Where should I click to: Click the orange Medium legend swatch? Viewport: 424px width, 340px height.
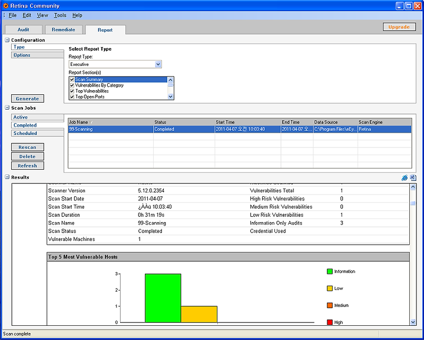click(x=330, y=305)
